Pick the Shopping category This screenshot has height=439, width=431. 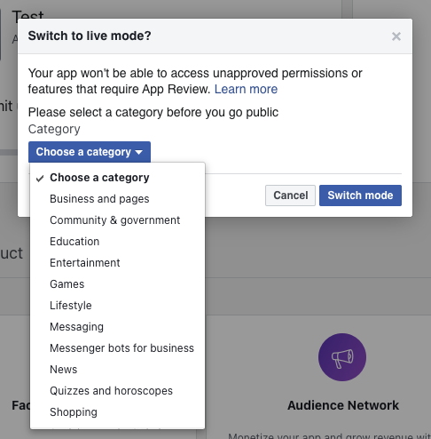(117, 412)
